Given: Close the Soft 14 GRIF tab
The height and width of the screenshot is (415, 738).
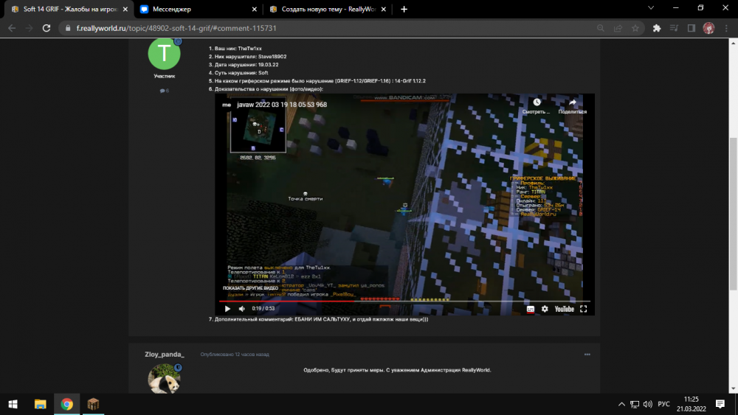Looking at the screenshot, I should [x=125, y=9].
